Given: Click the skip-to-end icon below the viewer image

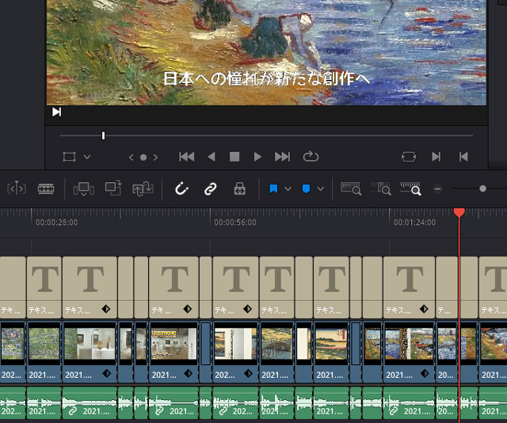Looking at the screenshot, I should [56, 112].
